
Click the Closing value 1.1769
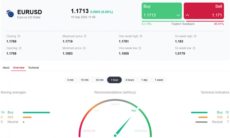[x=11, y=41]
